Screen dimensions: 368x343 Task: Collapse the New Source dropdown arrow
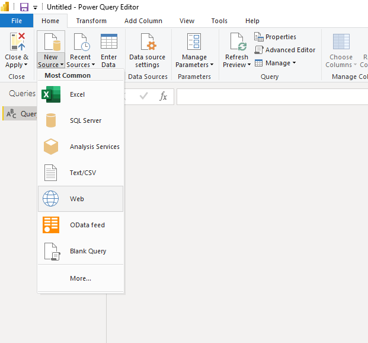click(62, 65)
